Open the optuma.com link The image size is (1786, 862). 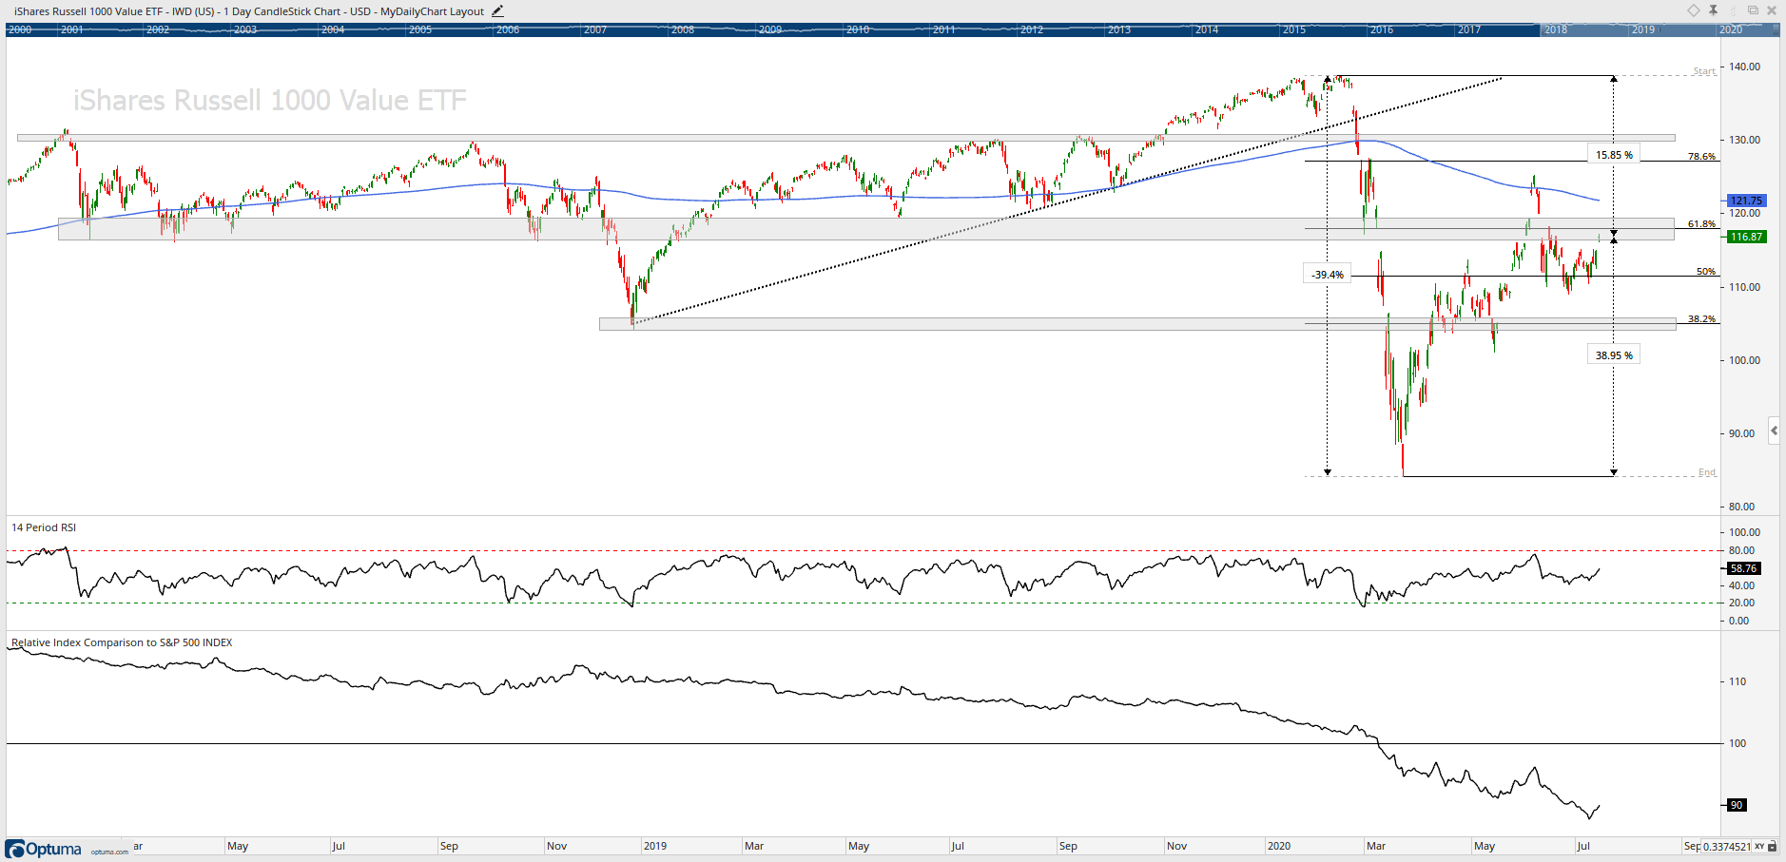pyautogui.click(x=109, y=852)
